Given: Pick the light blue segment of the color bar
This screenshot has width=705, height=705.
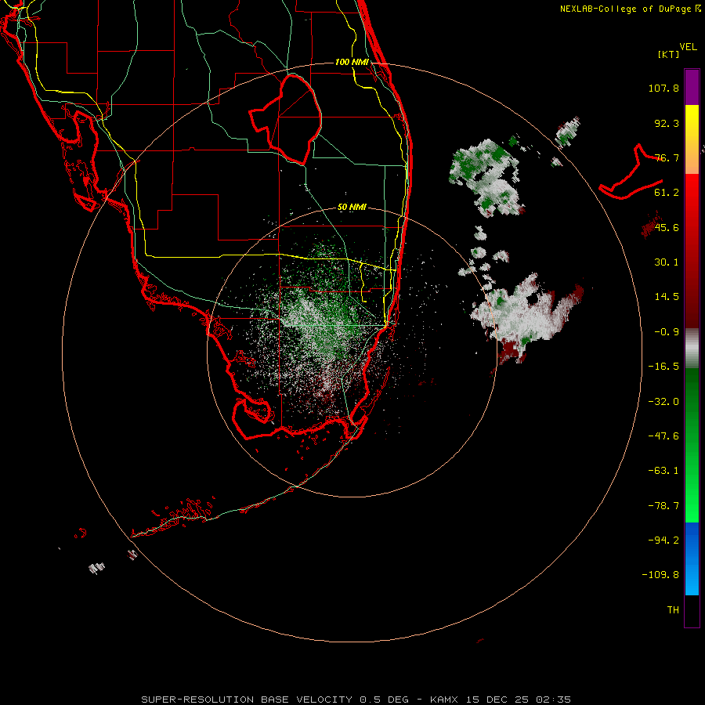Looking at the screenshot, I should tap(692, 580).
